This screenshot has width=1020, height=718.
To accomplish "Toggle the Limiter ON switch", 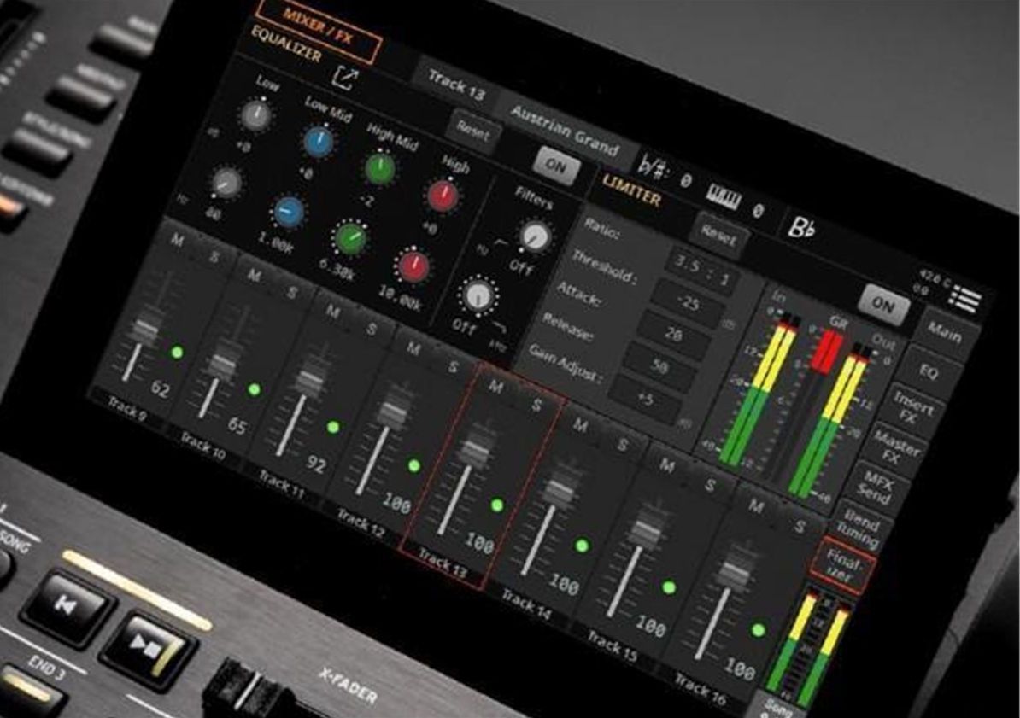I will coord(882,303).
